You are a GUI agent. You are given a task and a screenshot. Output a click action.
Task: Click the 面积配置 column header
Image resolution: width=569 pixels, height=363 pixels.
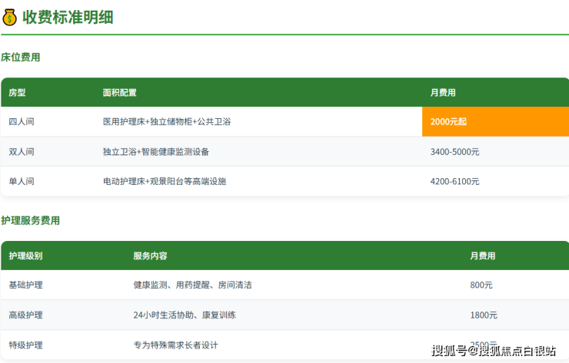click(x=120, y=92)
